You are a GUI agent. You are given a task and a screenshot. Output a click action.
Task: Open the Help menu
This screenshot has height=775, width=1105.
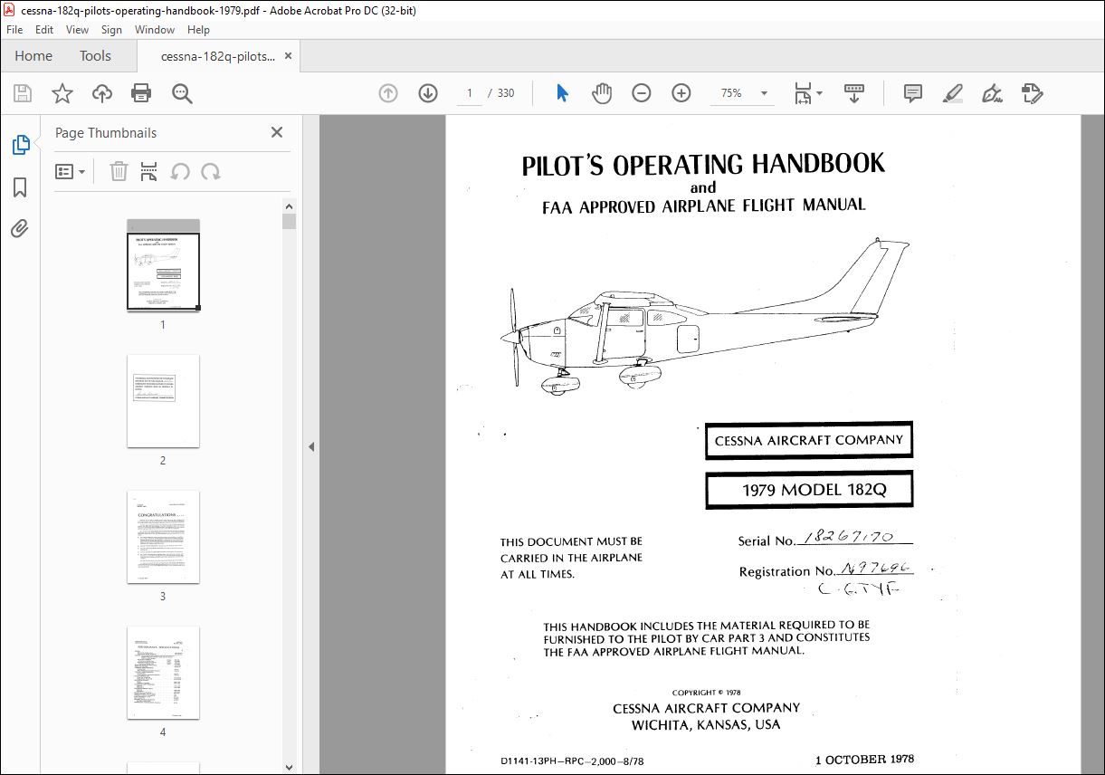tap(198, 30)
